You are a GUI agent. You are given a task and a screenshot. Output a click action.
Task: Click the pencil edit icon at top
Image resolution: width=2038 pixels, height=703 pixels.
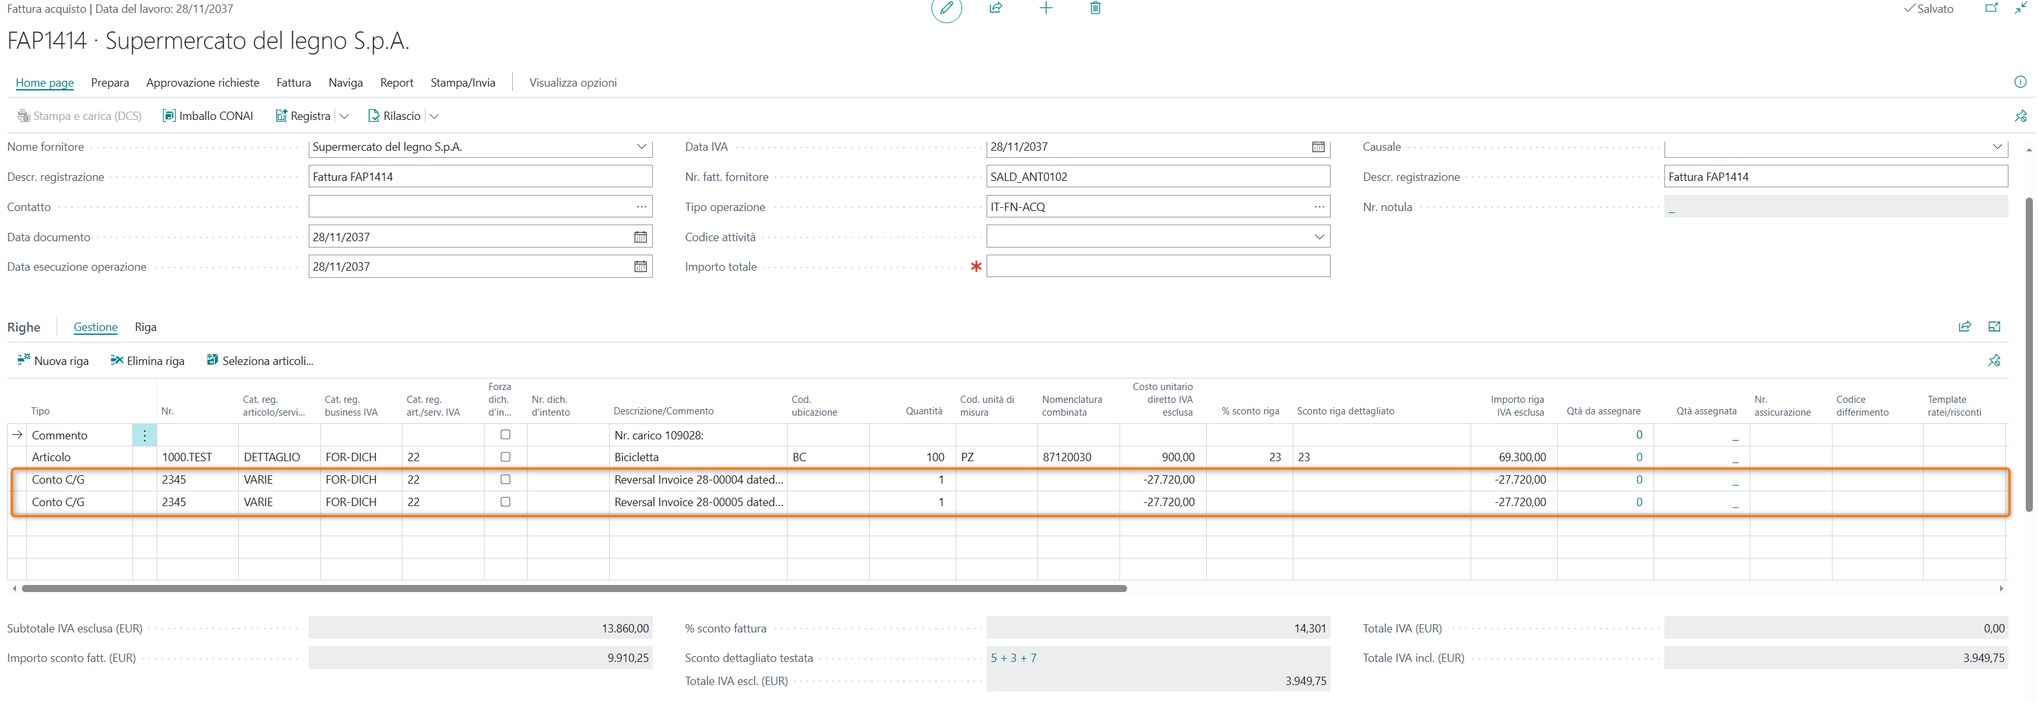point(946,9)
